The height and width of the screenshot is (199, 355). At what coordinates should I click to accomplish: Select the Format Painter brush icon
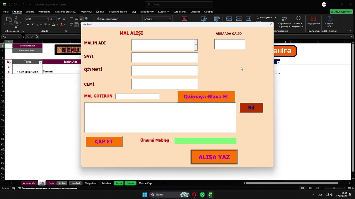(16, 27)
